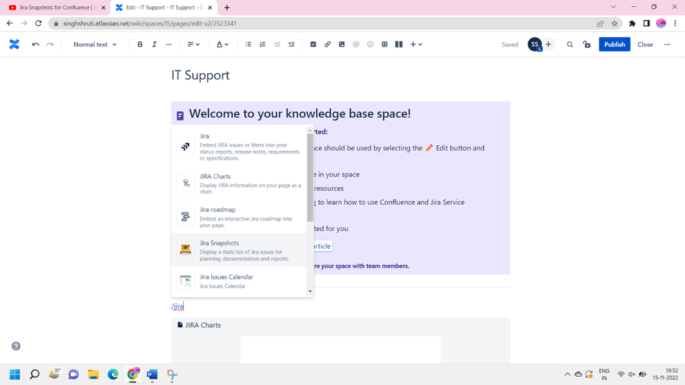This screenshot has width=685, height=385.
Task: Indent the current line
Action: 291,44
